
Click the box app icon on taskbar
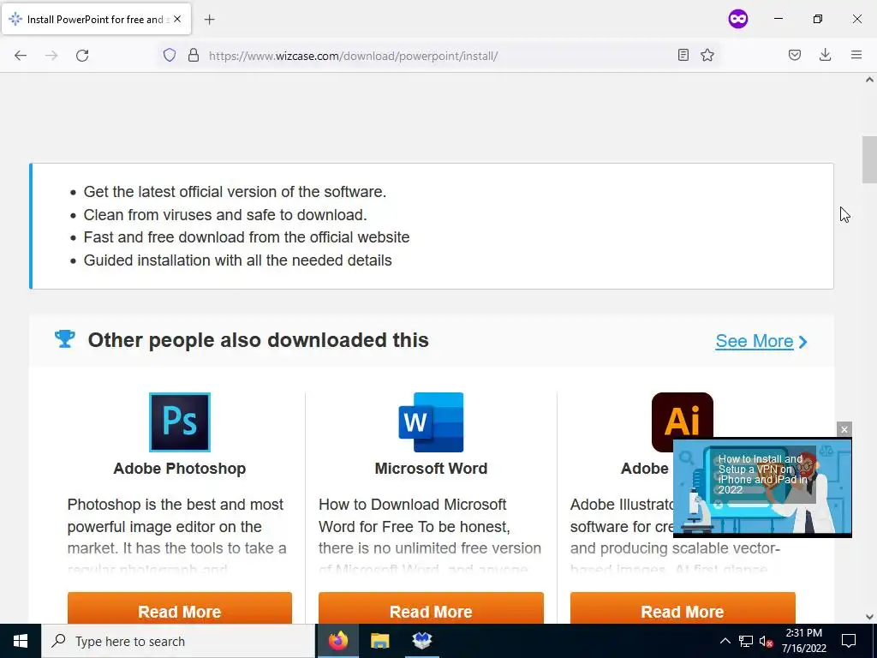click(x=421, y=641)
